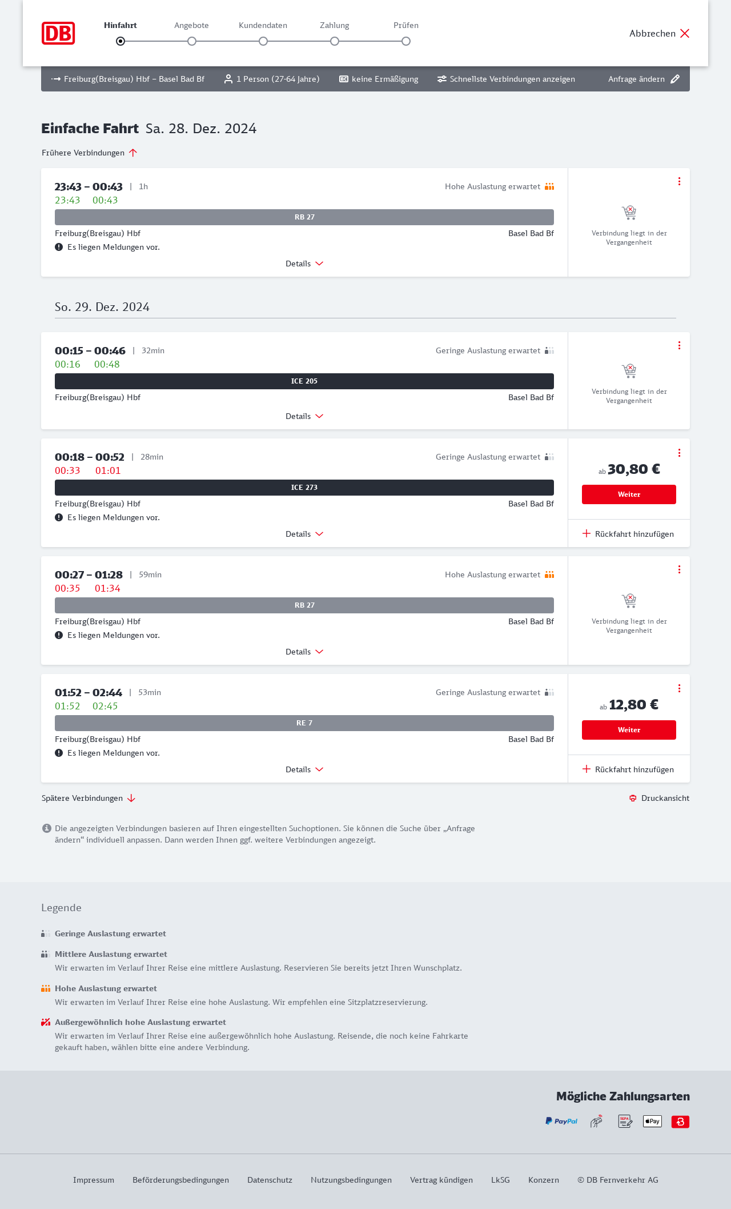Click the DB logo
The width and height of the screenshot is (731, 1209).
[58, 33]
